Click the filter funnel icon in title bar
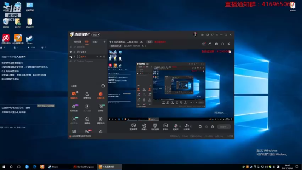This screenshot has width=302, height=170. coord(212,35)
